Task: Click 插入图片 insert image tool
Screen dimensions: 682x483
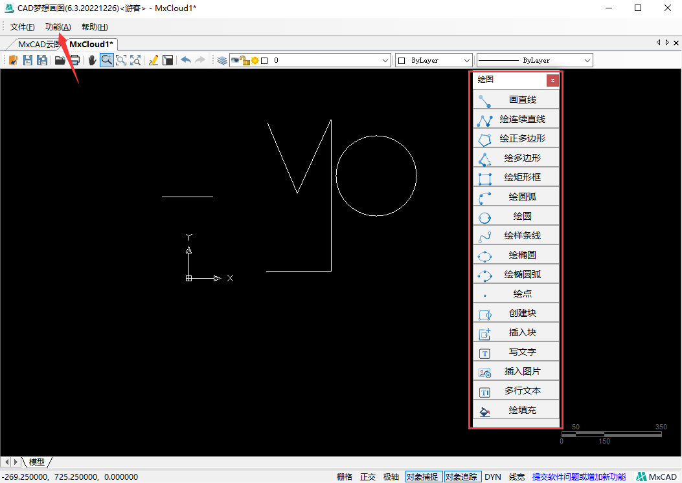Action: (x=516, y=371)
